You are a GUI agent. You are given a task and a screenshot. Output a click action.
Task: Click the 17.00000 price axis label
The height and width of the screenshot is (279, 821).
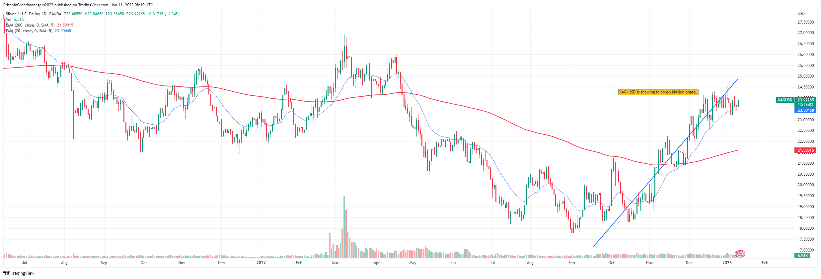point(806,250)
